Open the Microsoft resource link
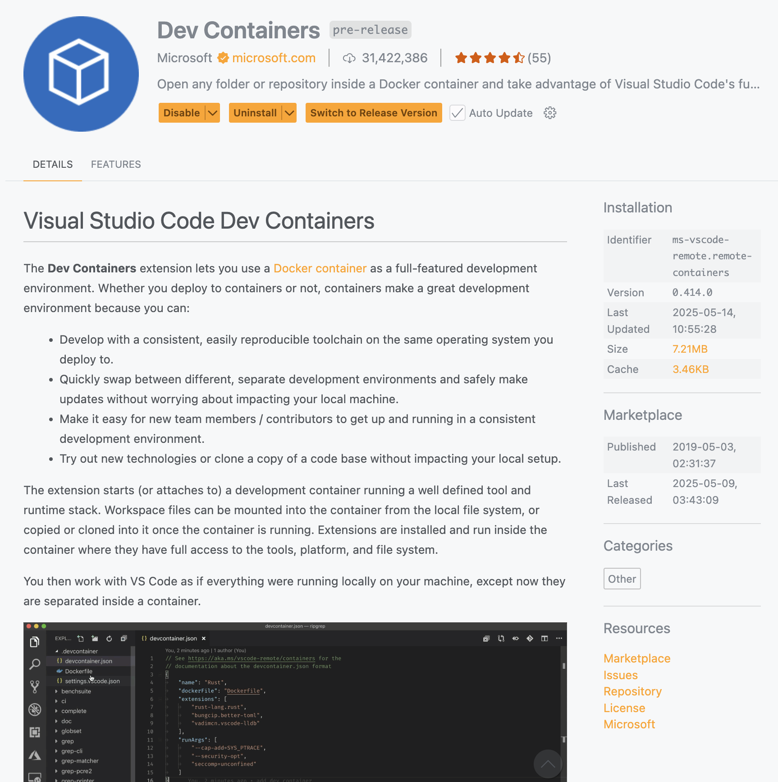 point(629,724)
